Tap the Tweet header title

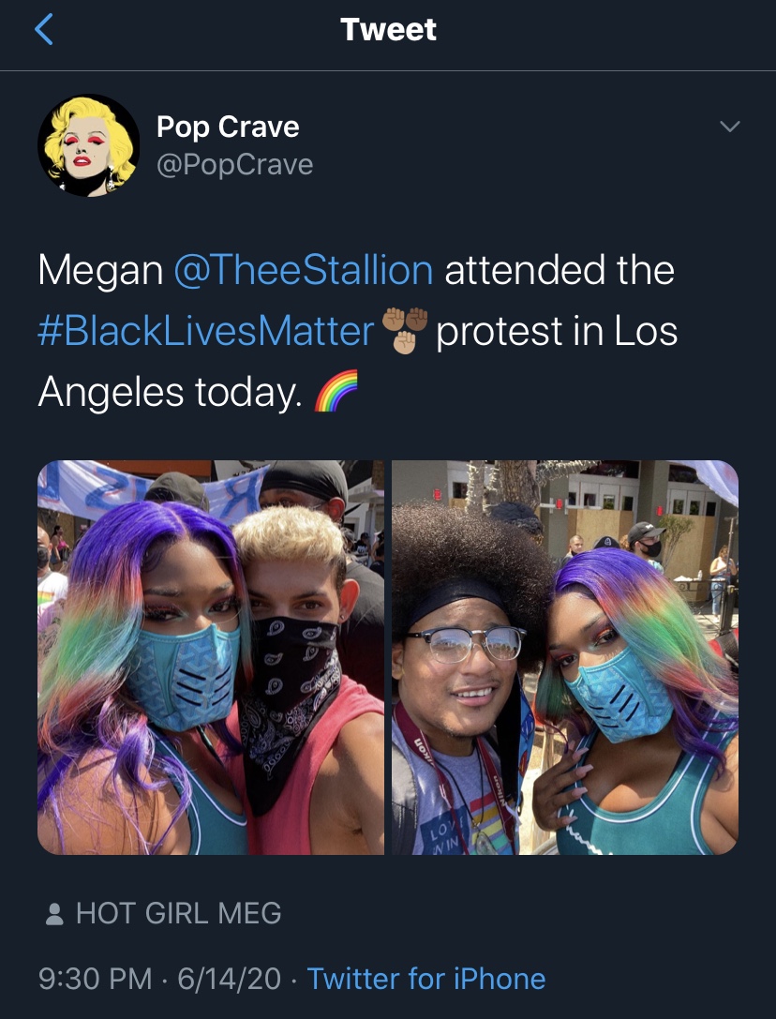(388, 29)
